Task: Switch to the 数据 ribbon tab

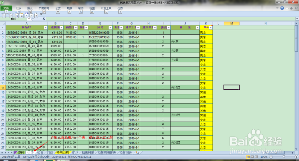Action: point(69,8)
